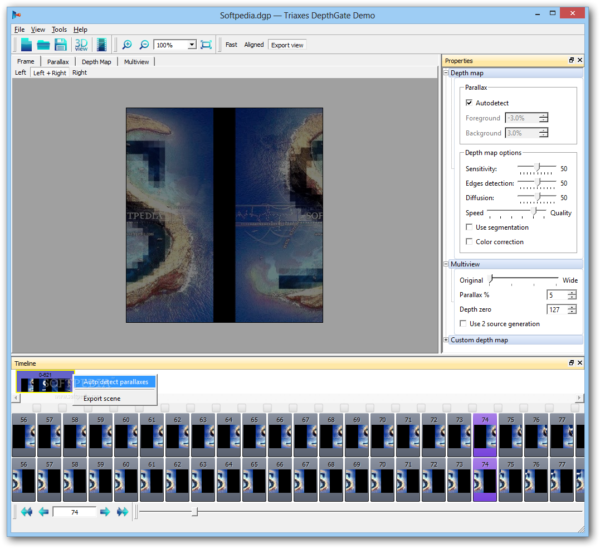Show the Right view only
600x548 pixels.
pos(80,72)
